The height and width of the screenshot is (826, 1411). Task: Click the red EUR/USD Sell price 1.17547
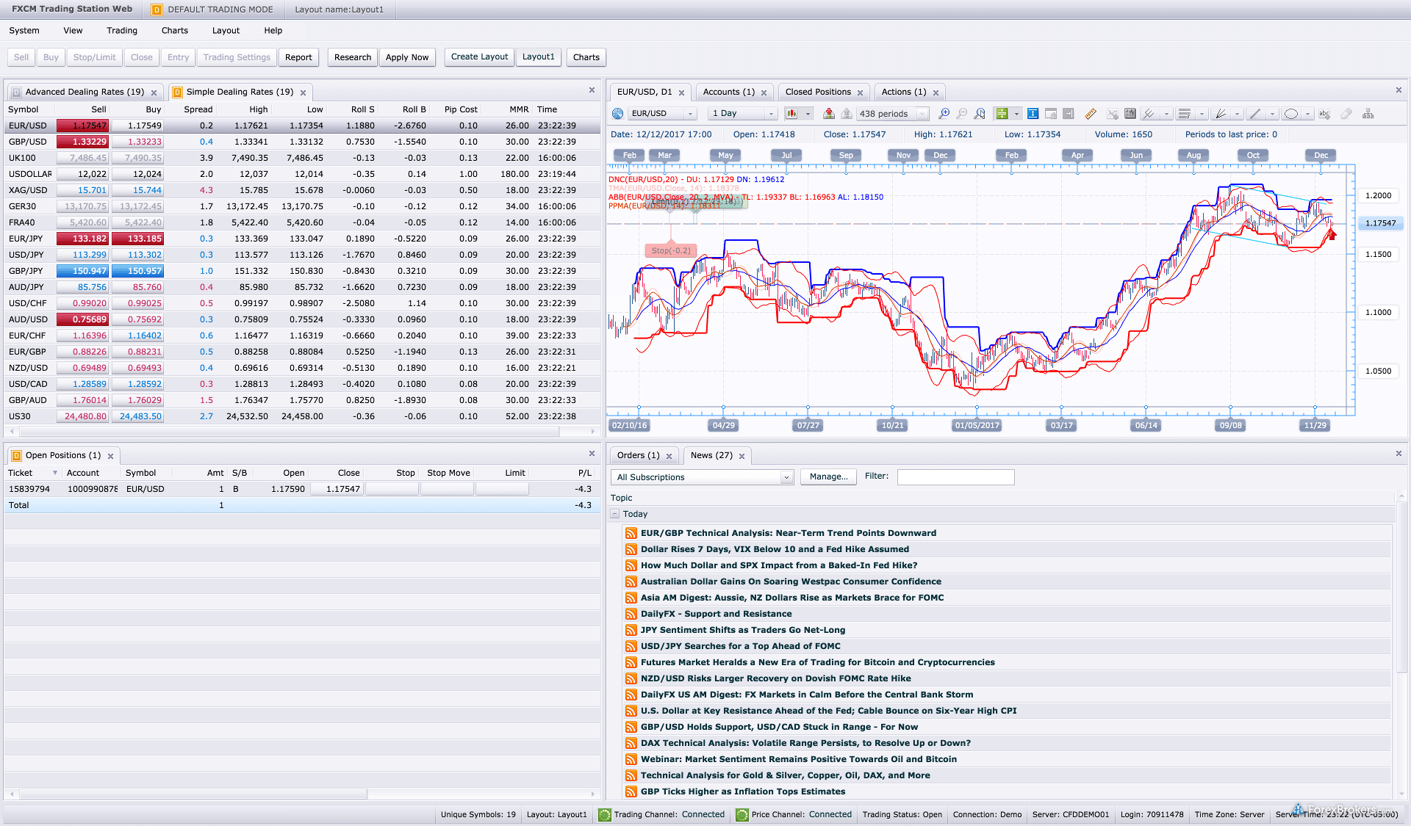click(x=82, y=126)
